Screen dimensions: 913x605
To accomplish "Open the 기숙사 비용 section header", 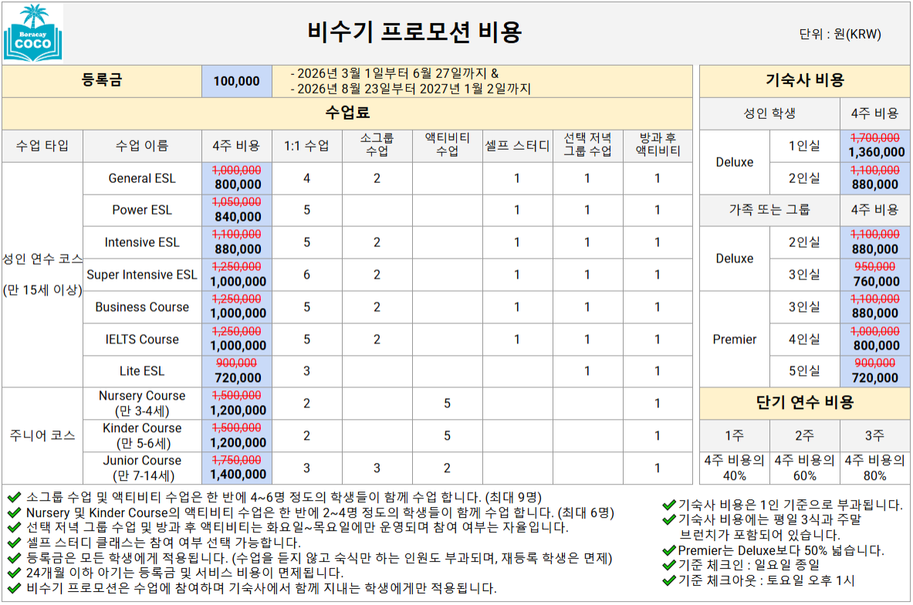I will (806, 79).
